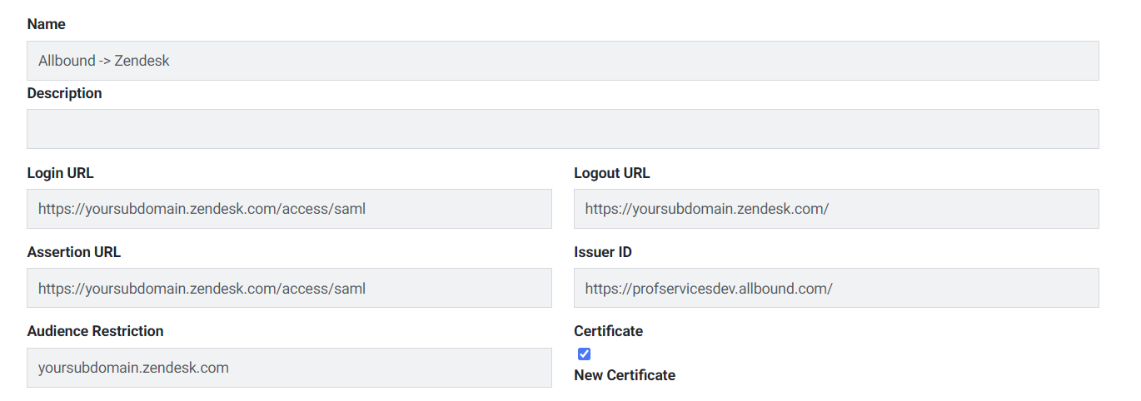This screenshot has height=401, width=1141.
Task: Click the Assertion URL label
Action: click(73, 252)
